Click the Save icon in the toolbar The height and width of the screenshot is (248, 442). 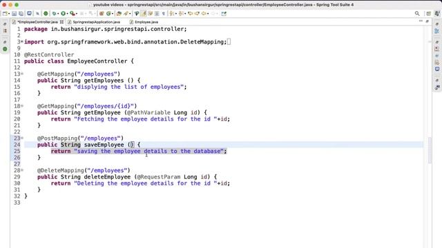[14, 14]
